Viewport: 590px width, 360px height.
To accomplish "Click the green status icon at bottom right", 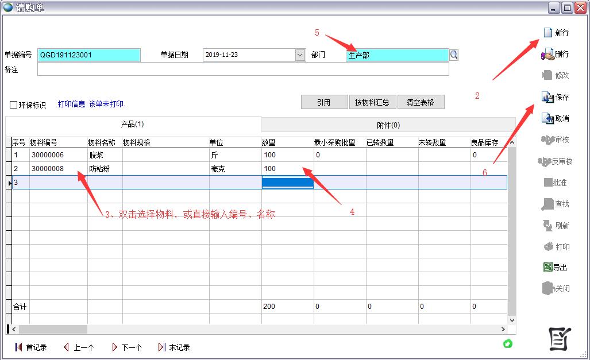I will pyautogui.click(x=507, y=343).
